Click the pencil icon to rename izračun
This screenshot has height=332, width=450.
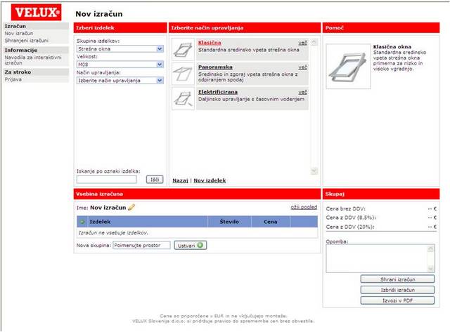(x=131, y=207)
